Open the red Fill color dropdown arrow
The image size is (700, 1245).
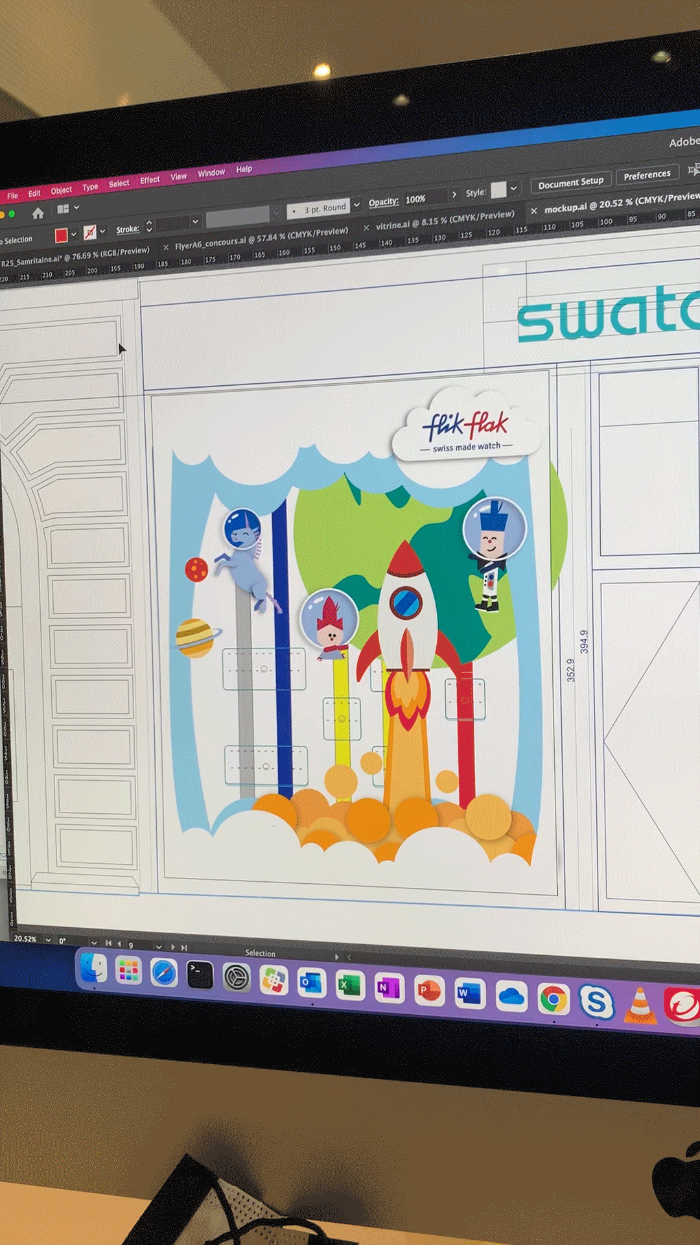(x=74, y=233)
